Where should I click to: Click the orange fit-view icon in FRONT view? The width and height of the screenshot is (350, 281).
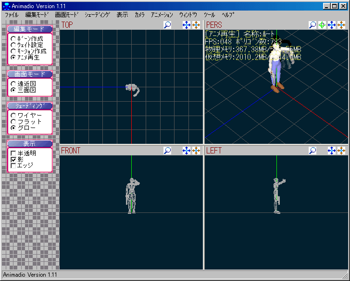(x=196, y=151)
